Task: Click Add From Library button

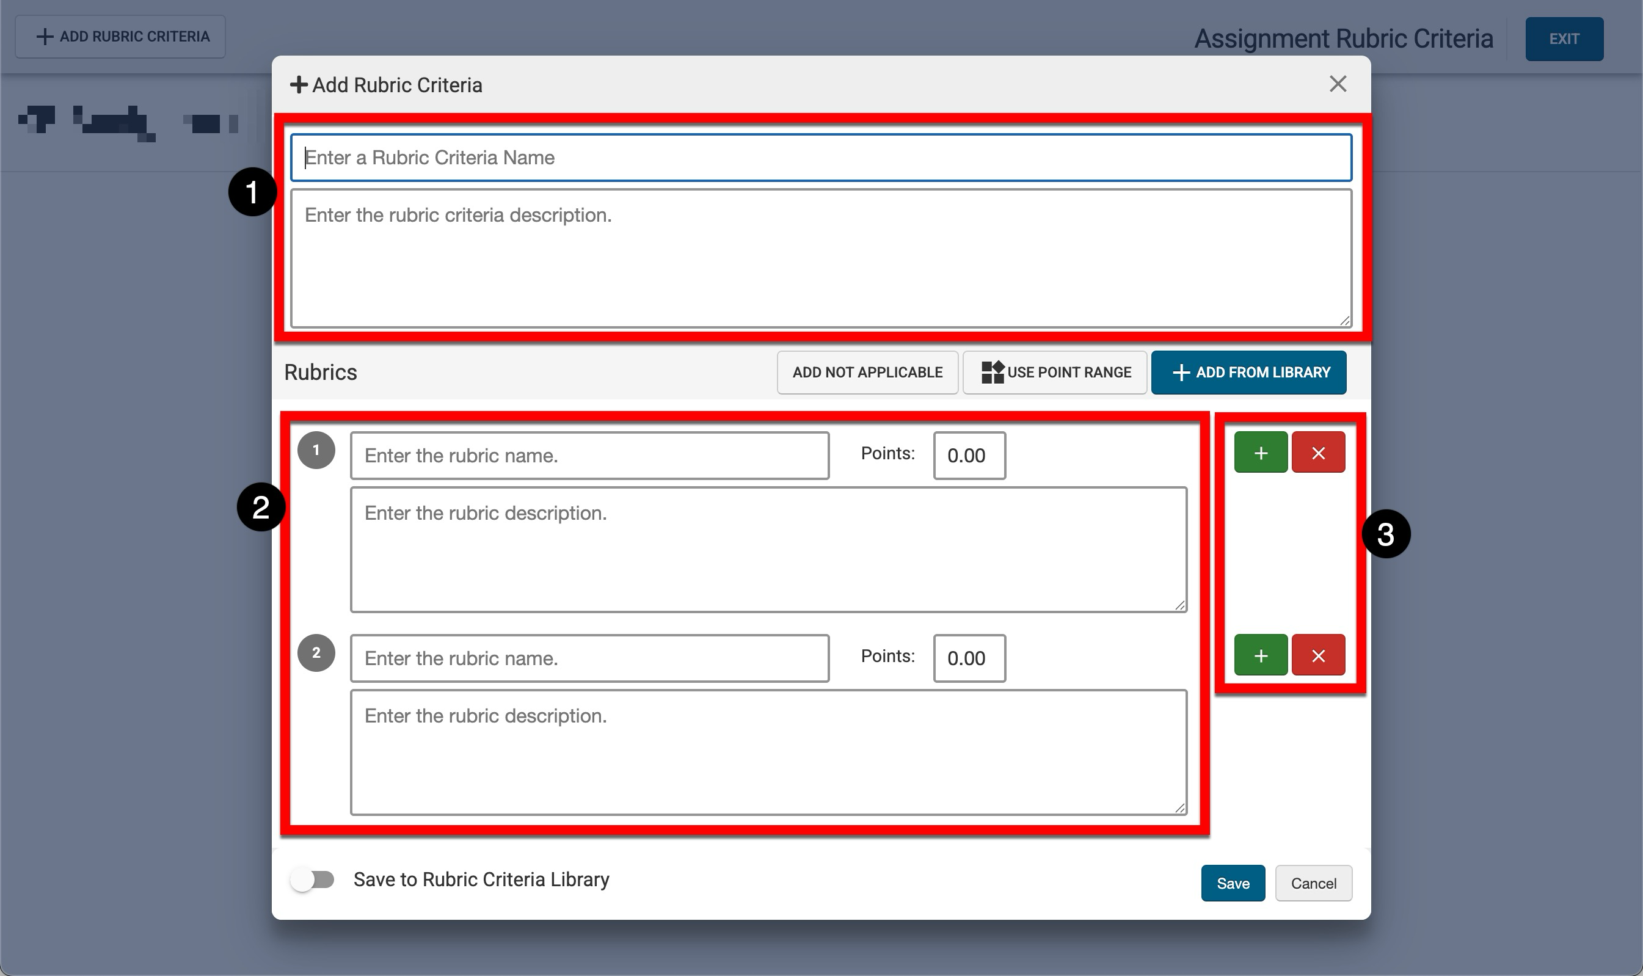Action: pyautogui.click(x=1248, y=372)
